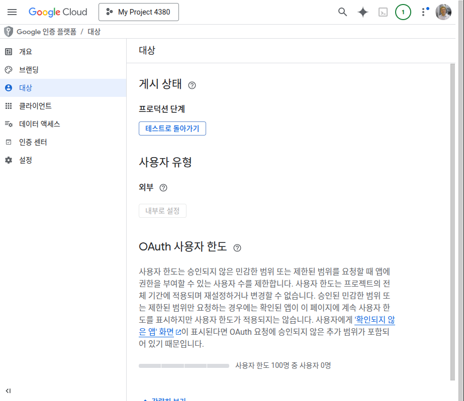Viewport: 464px width, 401px height.
Task: Click the OAuth user limit progress bar
Action: pos(183,365)
